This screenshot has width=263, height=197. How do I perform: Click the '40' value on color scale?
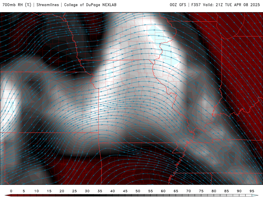(x=112, y=191)
